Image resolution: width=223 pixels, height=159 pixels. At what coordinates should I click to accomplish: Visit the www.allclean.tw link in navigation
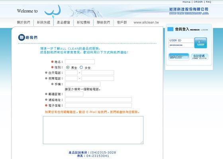pyautogui.click(x=146, y=22)
